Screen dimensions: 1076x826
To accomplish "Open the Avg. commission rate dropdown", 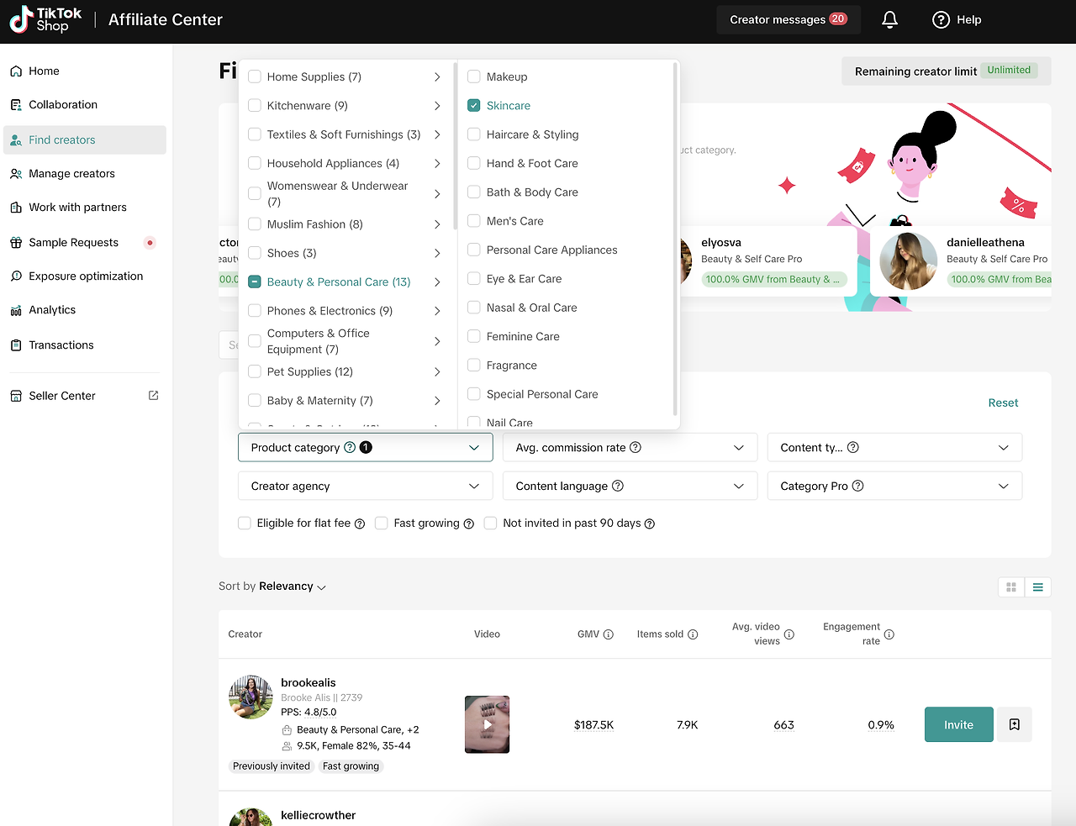I will (x=630, y=447).
